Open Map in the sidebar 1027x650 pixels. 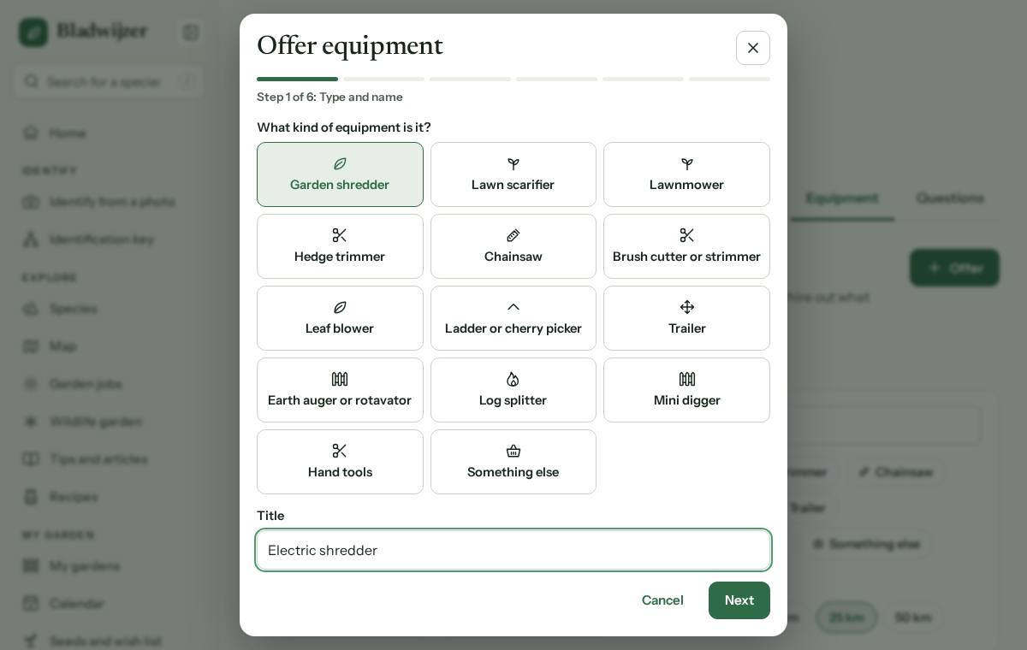109,346
